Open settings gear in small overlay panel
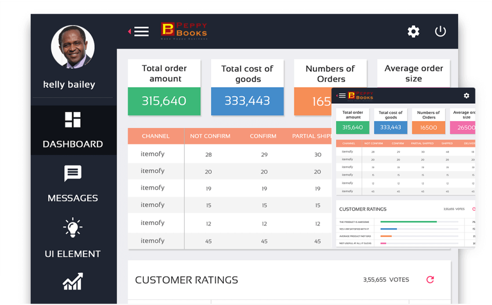This screenshot has height=305, width=492. [x=466, y=96]
